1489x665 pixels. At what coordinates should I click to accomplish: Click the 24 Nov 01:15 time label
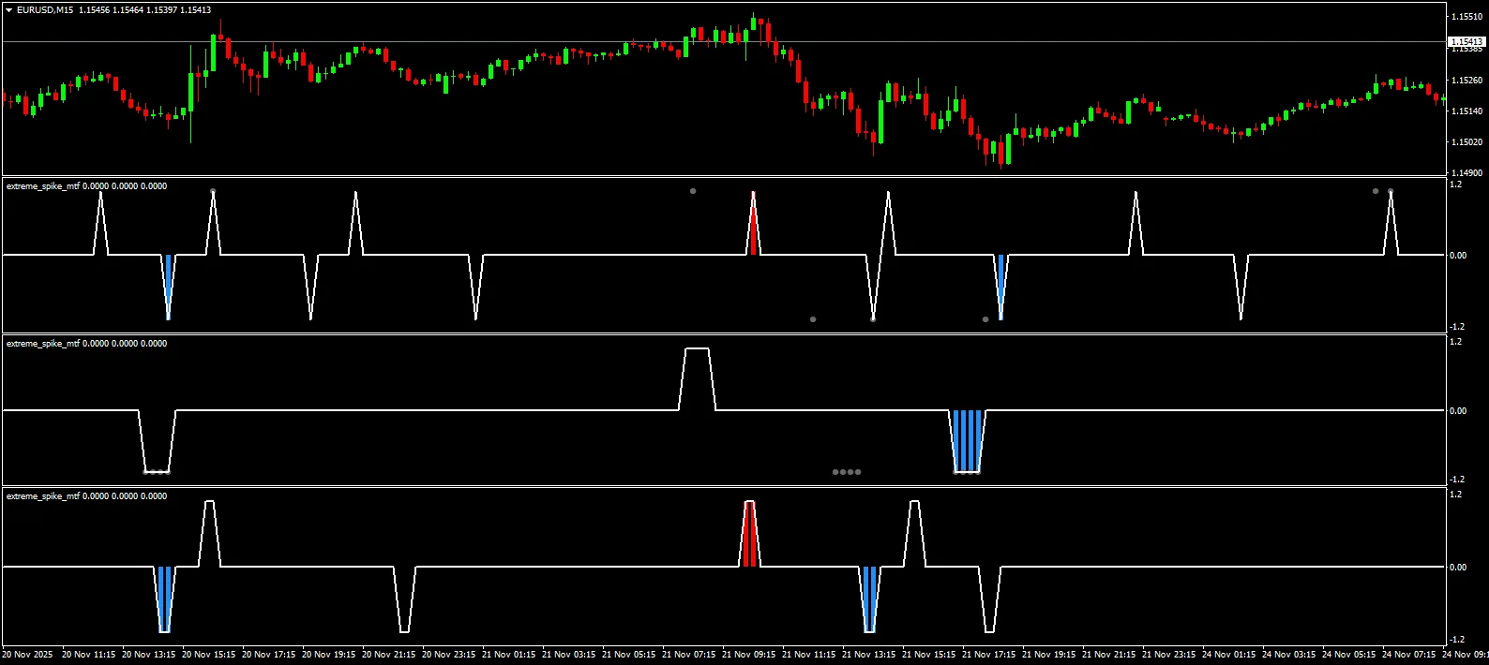pyautogui.click(x=1228, y=655)
